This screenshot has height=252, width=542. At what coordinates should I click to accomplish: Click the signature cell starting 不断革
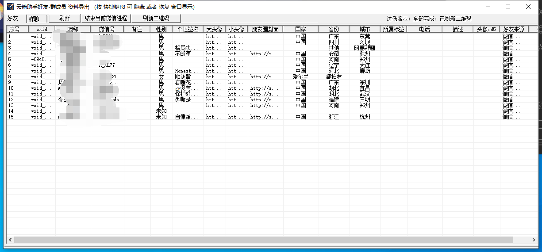coord(188,53)
